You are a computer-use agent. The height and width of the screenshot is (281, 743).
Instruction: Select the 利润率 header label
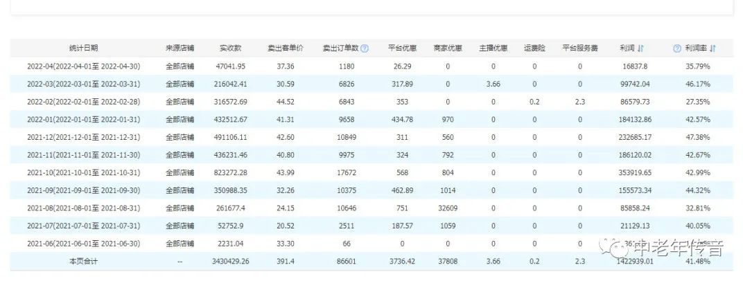pos(696,48)
